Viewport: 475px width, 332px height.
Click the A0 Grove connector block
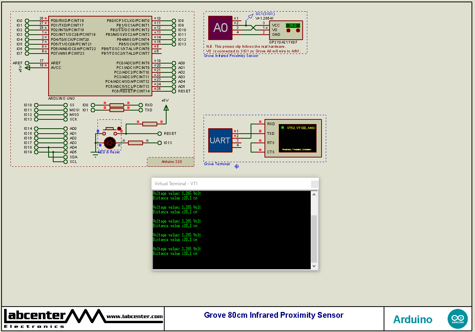click(220, 28)
